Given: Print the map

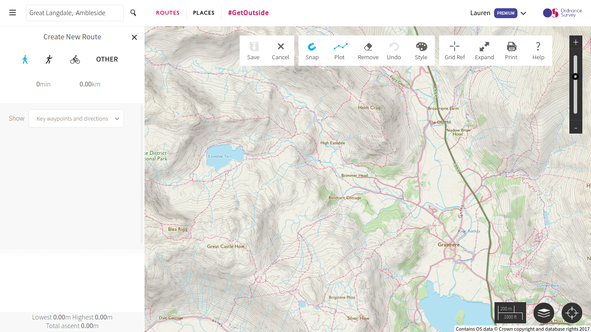Looking at the screenshot, I should (x=511, y=51).
